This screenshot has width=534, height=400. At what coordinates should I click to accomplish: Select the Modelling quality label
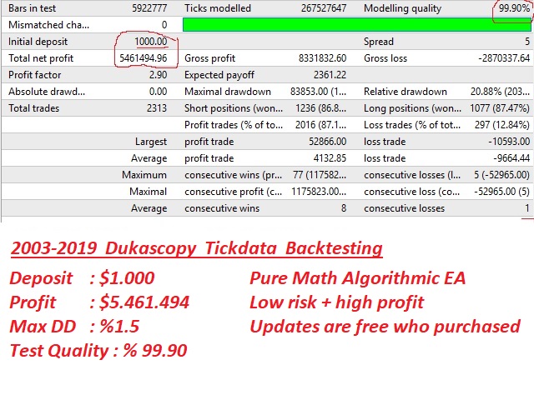point(402,8)
